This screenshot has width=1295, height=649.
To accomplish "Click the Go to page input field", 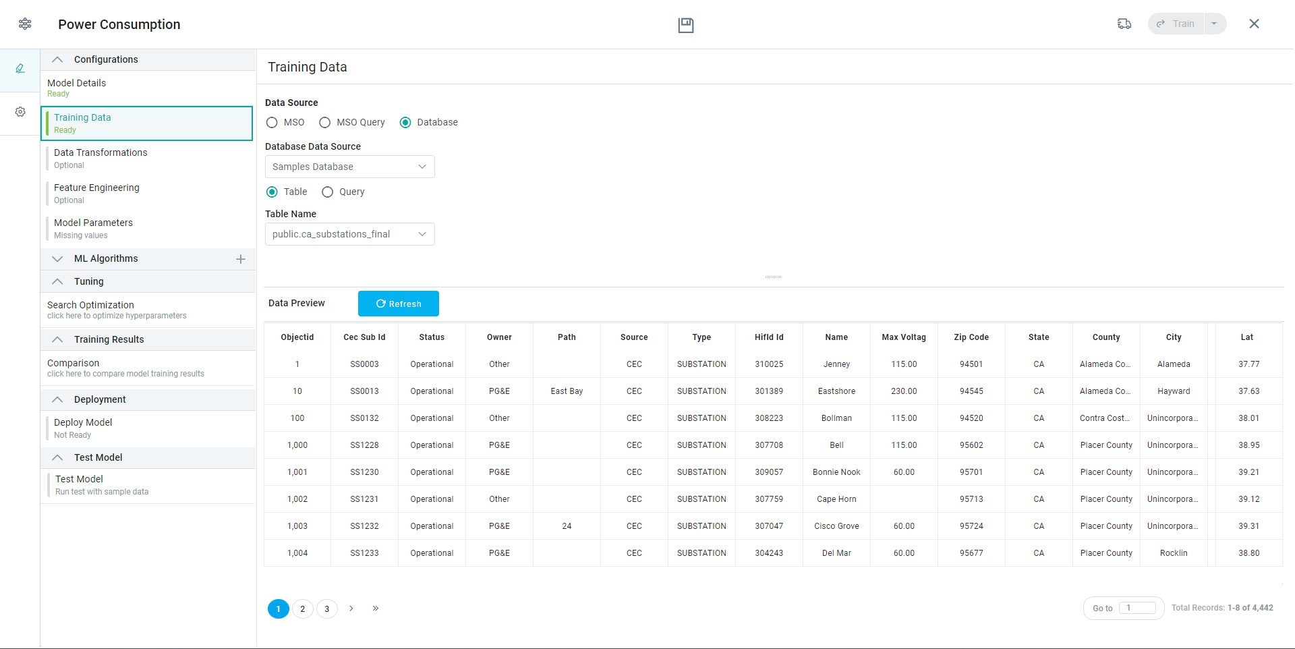I will point(1136,608).
